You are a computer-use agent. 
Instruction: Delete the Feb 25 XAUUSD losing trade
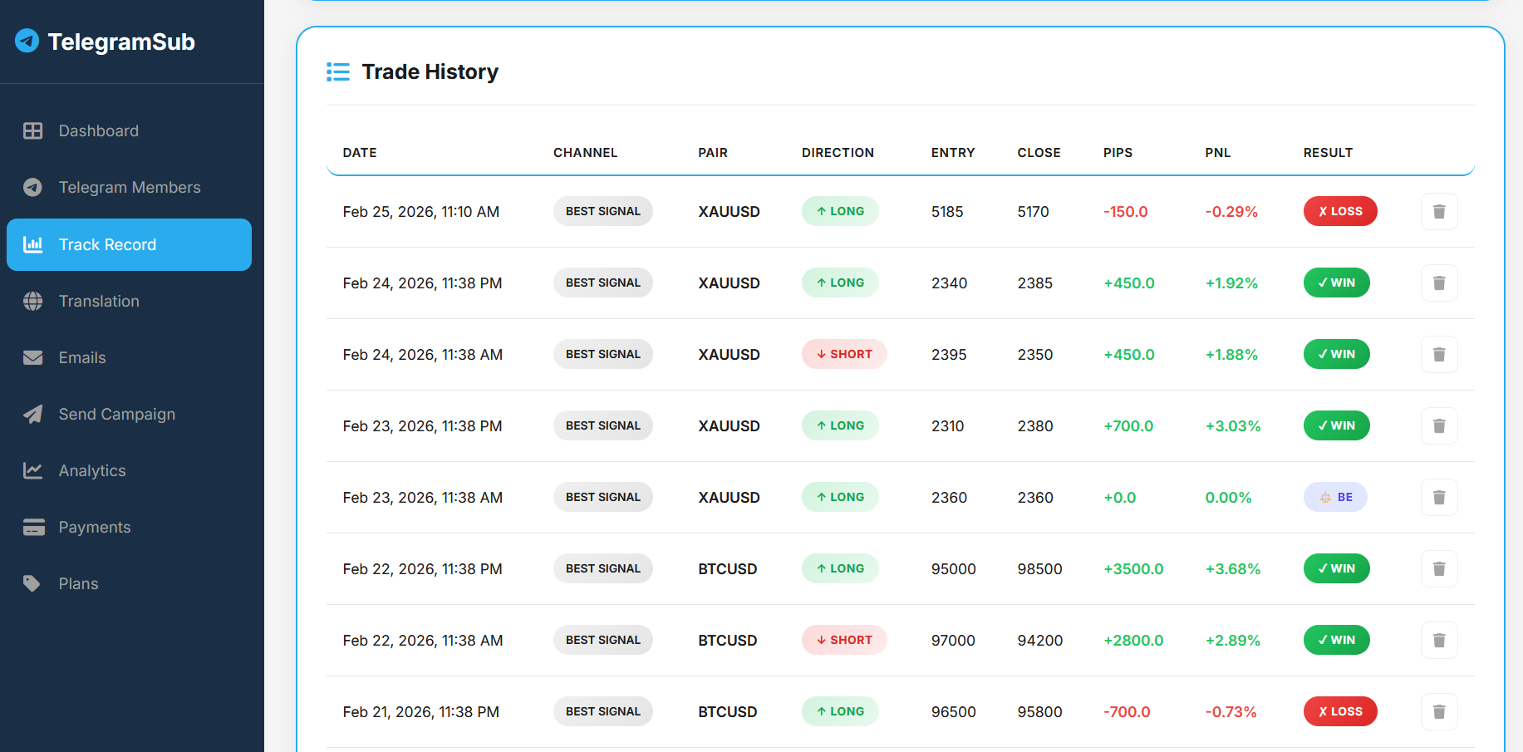click(1438, 211)
